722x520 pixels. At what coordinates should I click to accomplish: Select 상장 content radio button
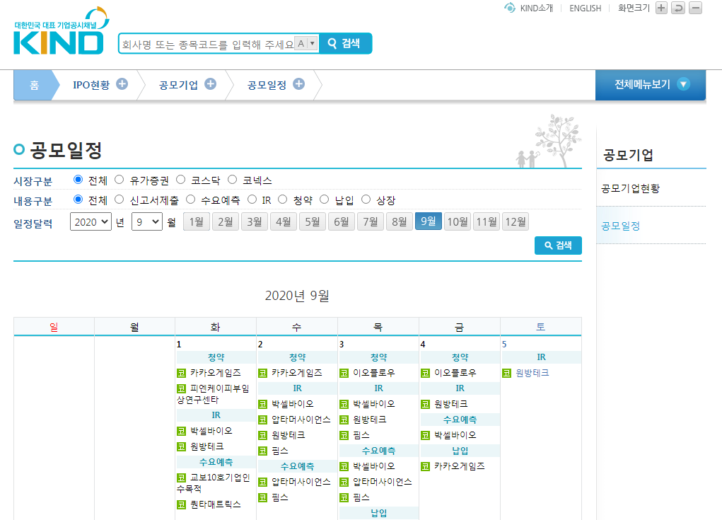366,200
